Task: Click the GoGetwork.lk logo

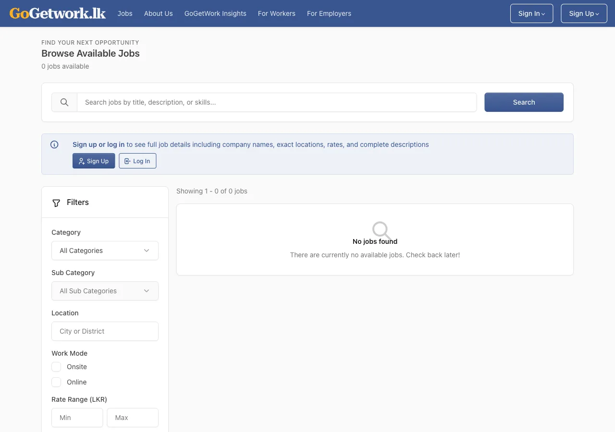Action: pos(58,13)
